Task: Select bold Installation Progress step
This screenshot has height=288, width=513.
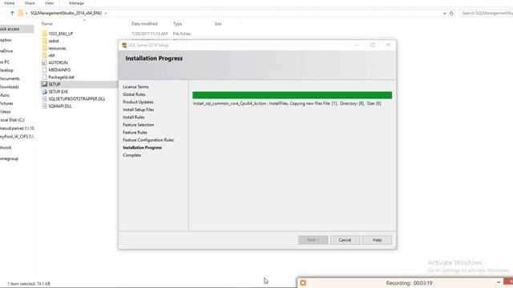Action: click(143, 147)
